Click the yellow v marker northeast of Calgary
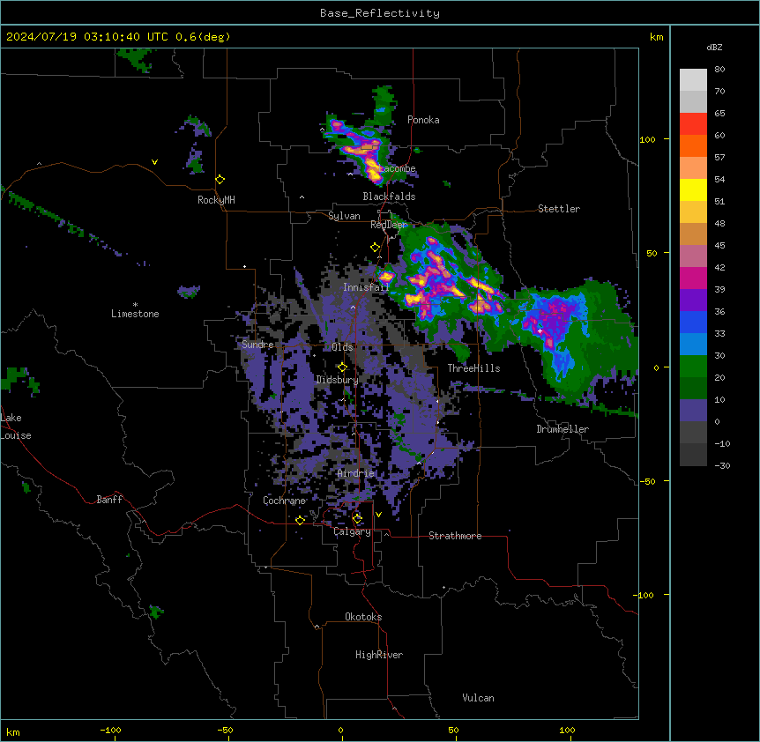The width and height of the screenshot is (760, 742). coord(378,515)
